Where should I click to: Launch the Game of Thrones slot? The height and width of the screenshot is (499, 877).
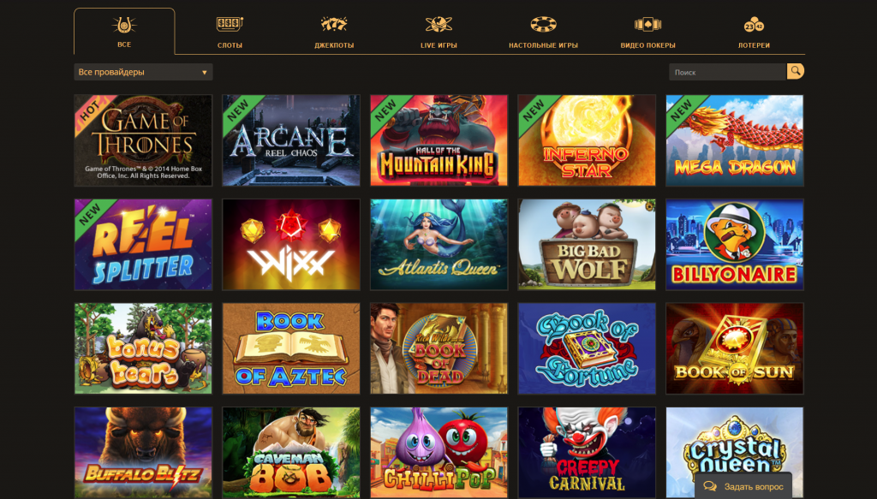click(143, 140)
